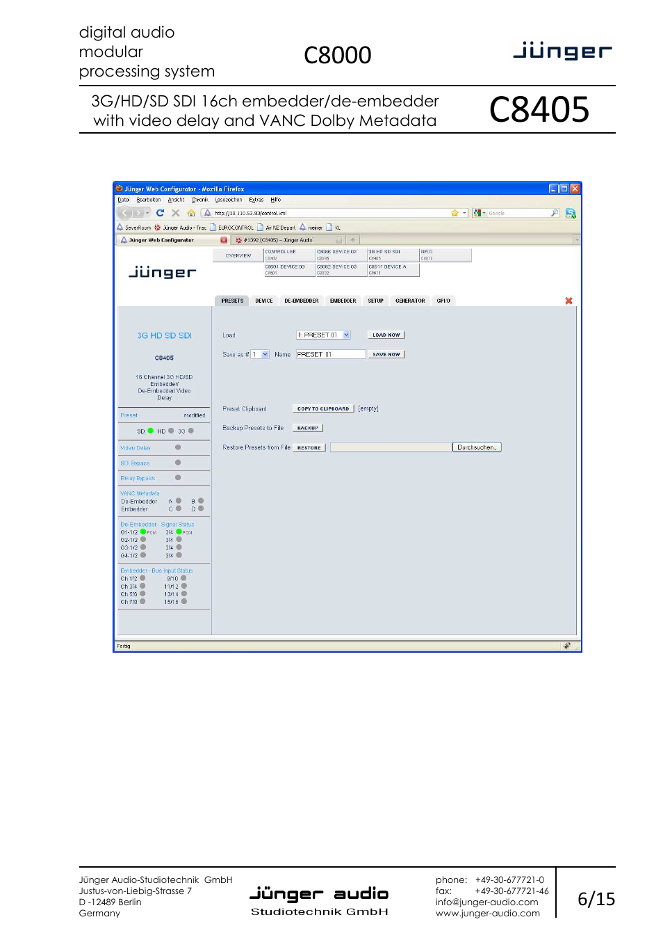The width and height of the screenshot is (663, 940).
Task: Select the PRESETS tab
Action: point(232,301)
